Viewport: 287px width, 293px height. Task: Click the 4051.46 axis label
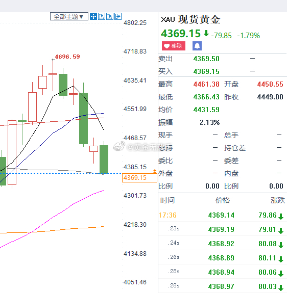point(135,282)
